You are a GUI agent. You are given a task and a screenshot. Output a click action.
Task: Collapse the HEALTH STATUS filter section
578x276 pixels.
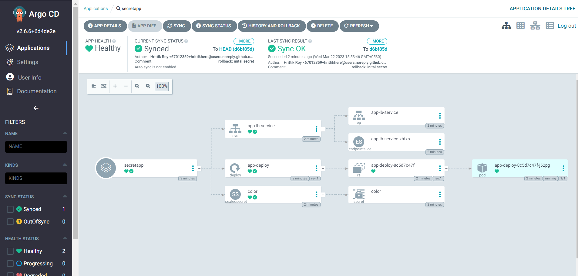point(65,238)
